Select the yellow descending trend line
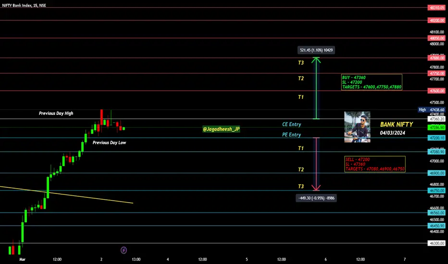Image resolution: width=448 pixels, height=264 pixels. point(66,195)
